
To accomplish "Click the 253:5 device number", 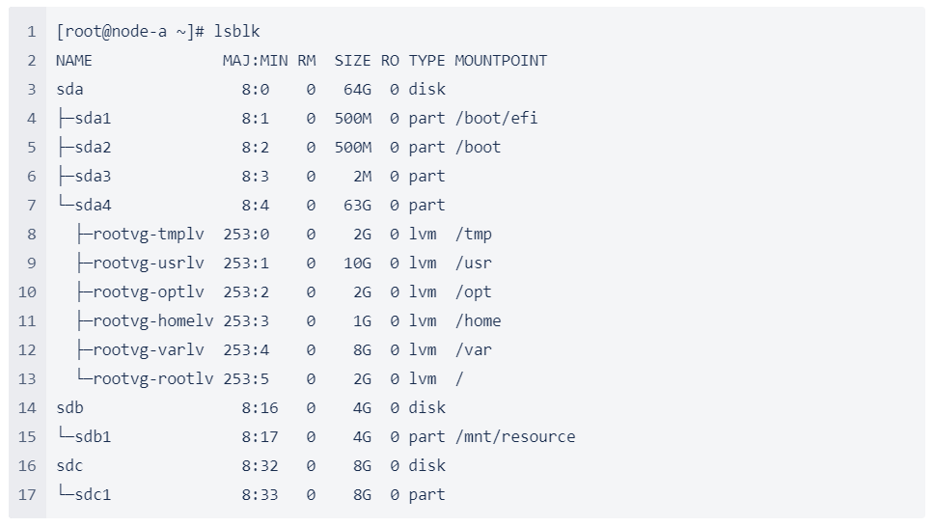I will tap(246, 379).
